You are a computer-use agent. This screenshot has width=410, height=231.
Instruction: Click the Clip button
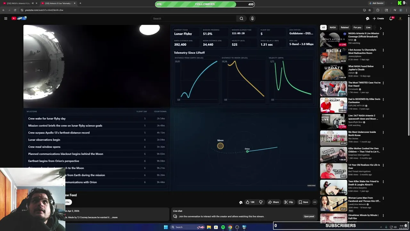point(289,202)
